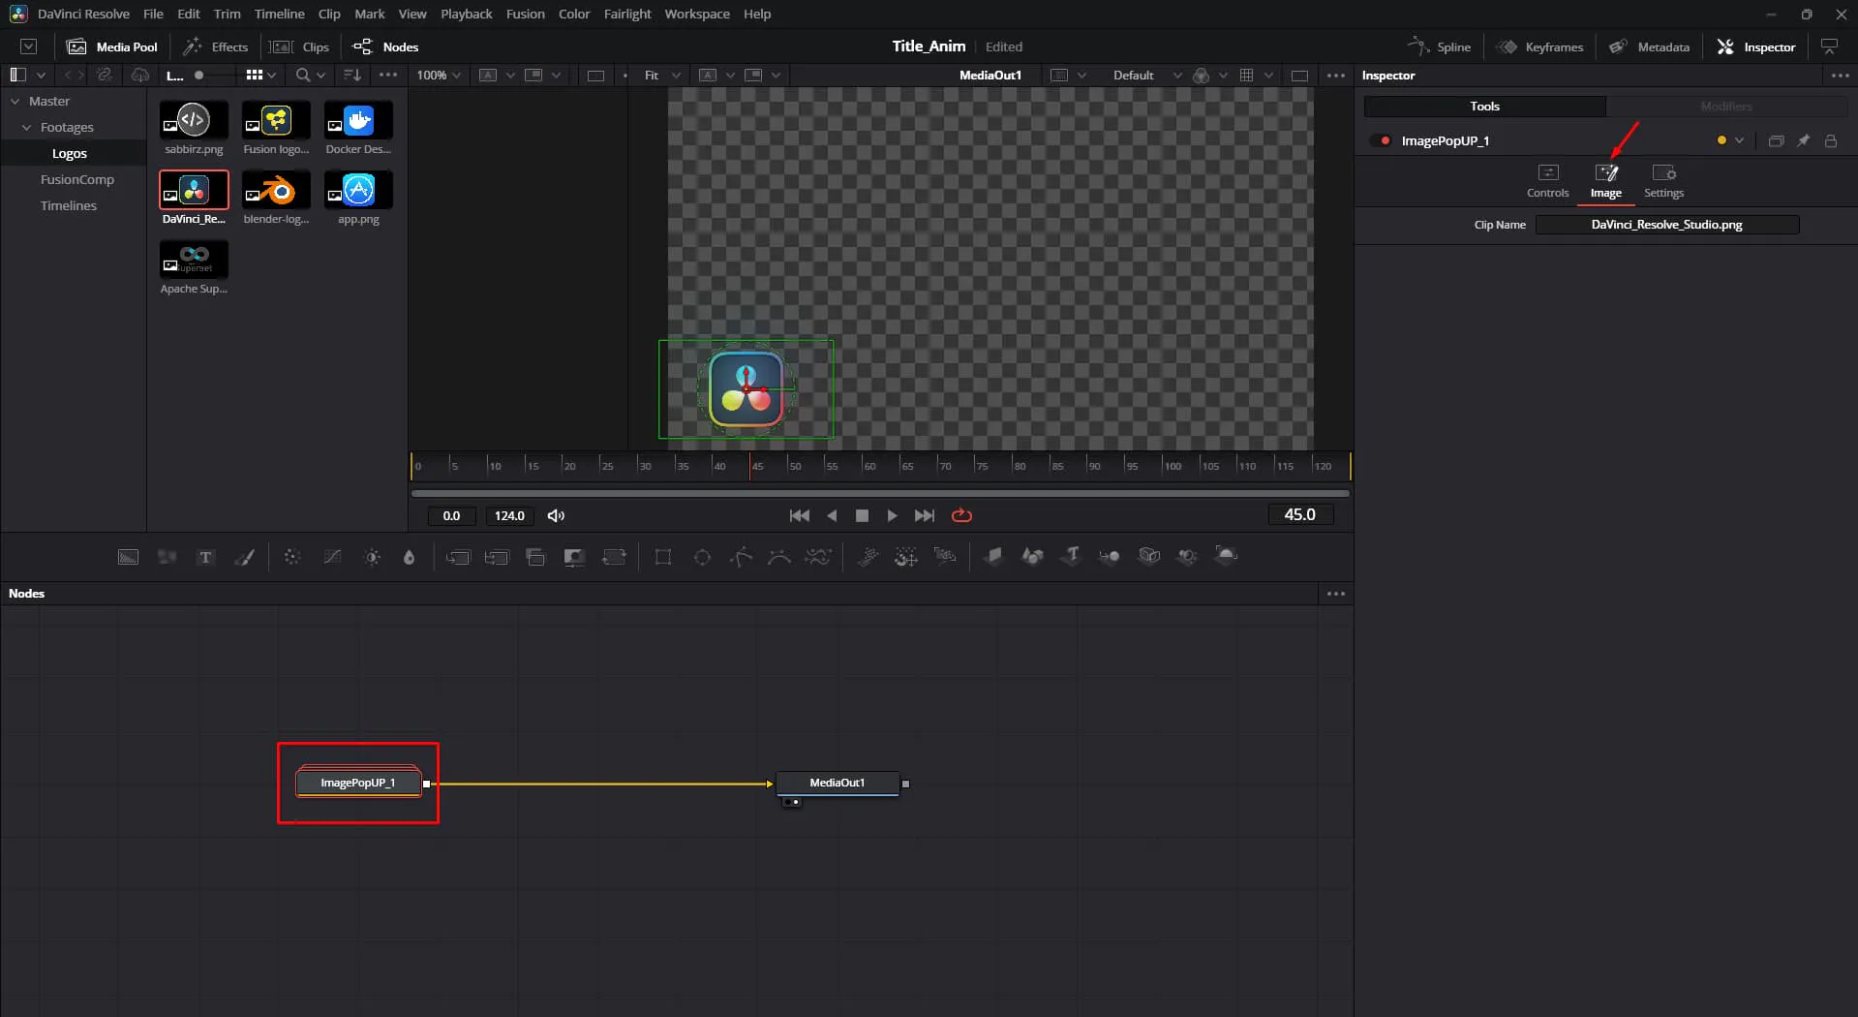Viewport: 1858px width, 1017px height.
Task: Add a Text+ node from toolbar
Action: click(x=205, y=557)
